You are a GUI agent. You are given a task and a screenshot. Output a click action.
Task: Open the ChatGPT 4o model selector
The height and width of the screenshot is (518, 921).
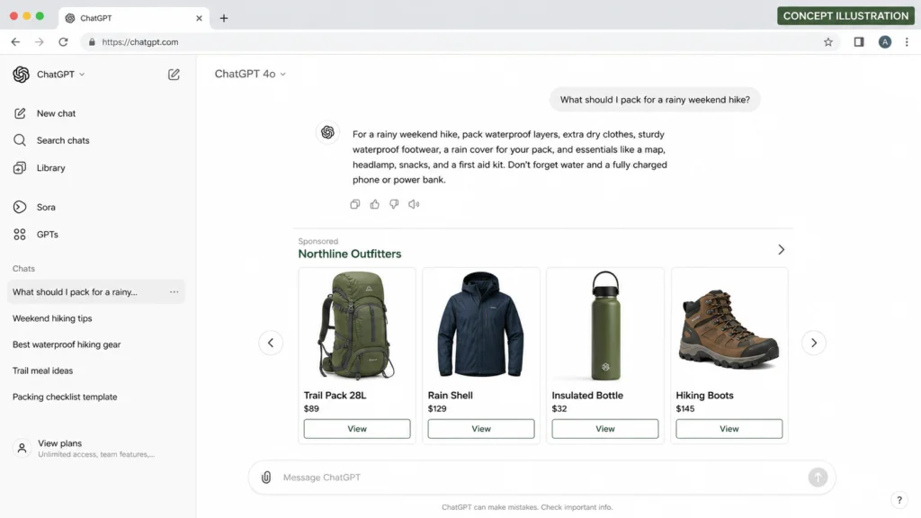(250, 74)
